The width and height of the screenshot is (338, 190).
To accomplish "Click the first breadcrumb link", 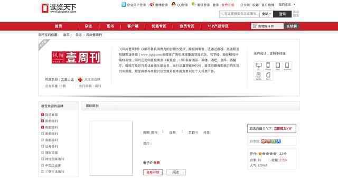I will [x=66, y=35].
